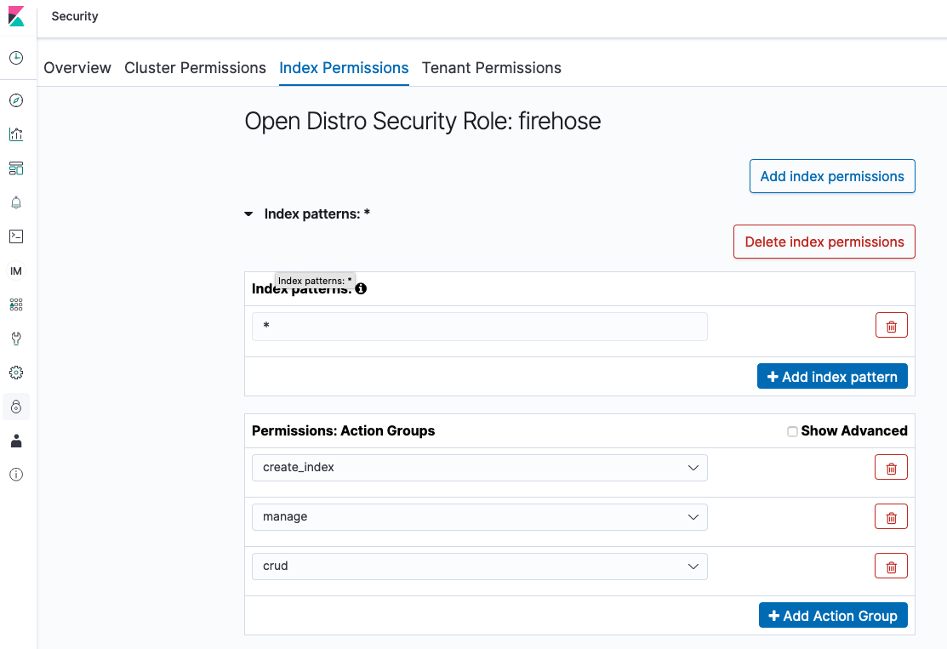The height and width of the screenshot is (649, 947).
Task: Click the info icon beside Index patterns
Action: point(361,288)
